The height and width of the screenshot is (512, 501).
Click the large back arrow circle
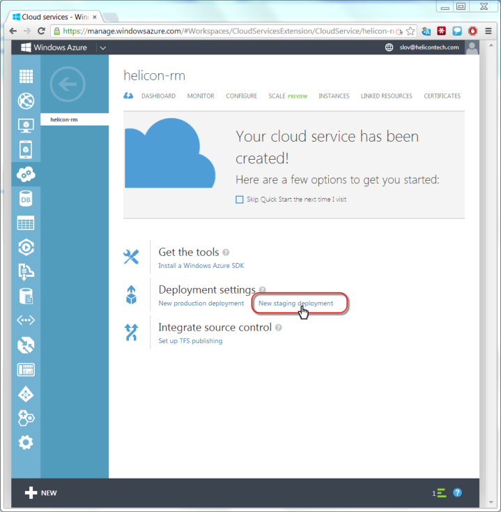point(68,84)
